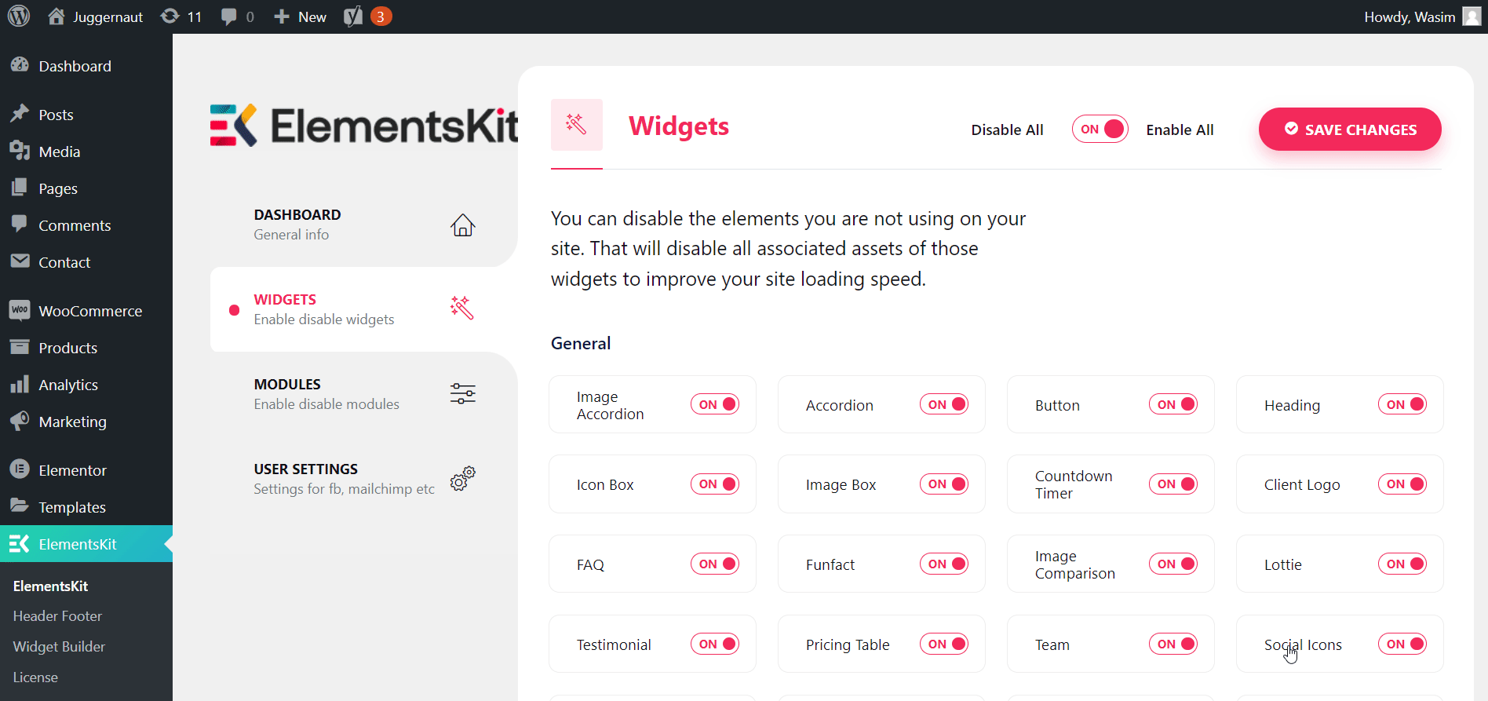Viewport: 1488px width, 701px height.
Task: Open the USER SETTINGS tab
Action: tap(364, 479)
